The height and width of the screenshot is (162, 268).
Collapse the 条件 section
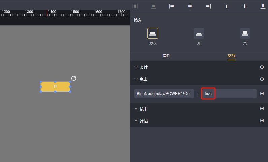point(136,67)
